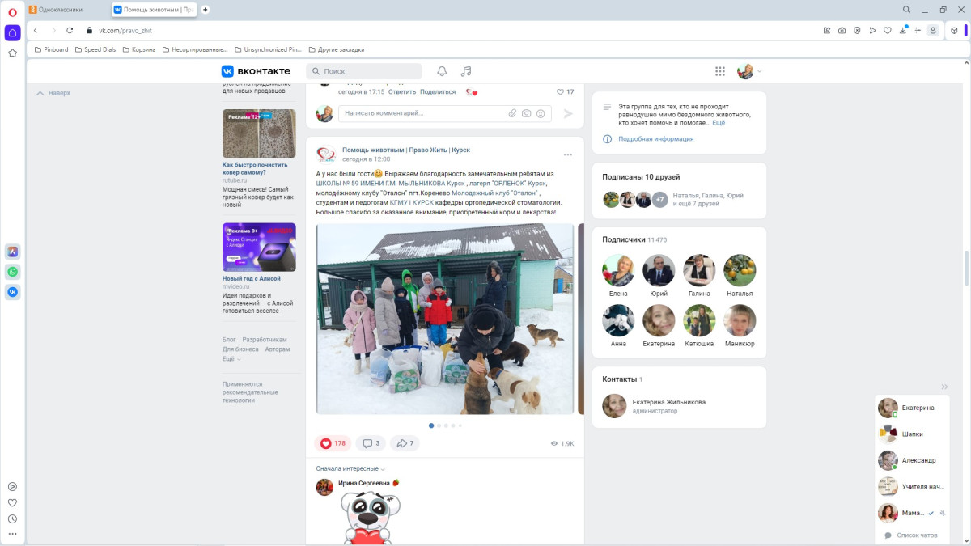Open the 'Другие закладки' folder
This screenshot has height=546, width=971.
click(x=336, y=49)
